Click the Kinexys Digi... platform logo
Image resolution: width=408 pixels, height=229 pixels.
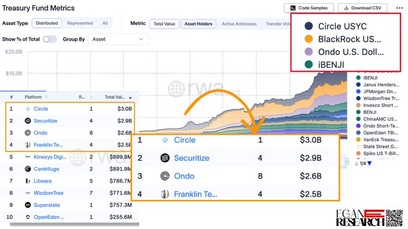tap(28, 157)
